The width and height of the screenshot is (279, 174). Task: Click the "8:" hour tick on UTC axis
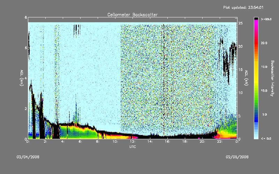tap(98, 142)
